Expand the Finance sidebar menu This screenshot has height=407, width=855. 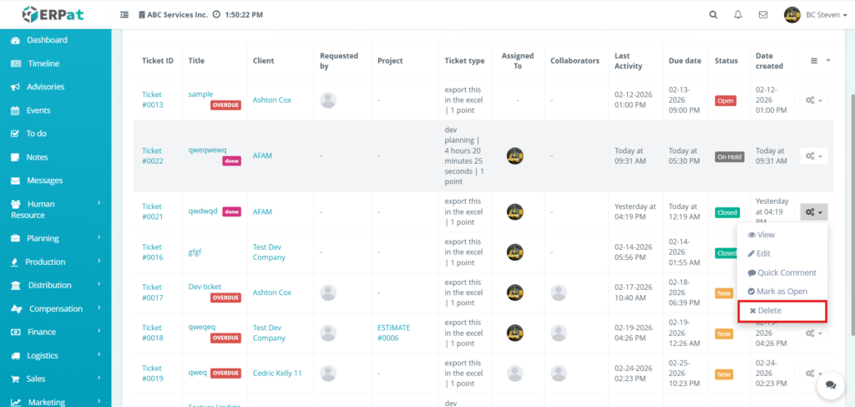[99, 332]
